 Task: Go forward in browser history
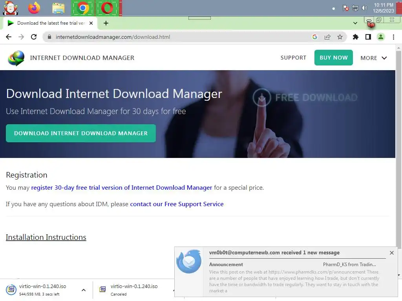[x=21, y=37]
